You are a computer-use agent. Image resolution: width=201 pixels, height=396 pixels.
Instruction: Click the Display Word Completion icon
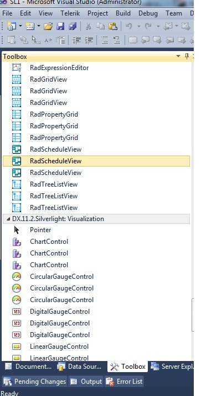point(48,40)
